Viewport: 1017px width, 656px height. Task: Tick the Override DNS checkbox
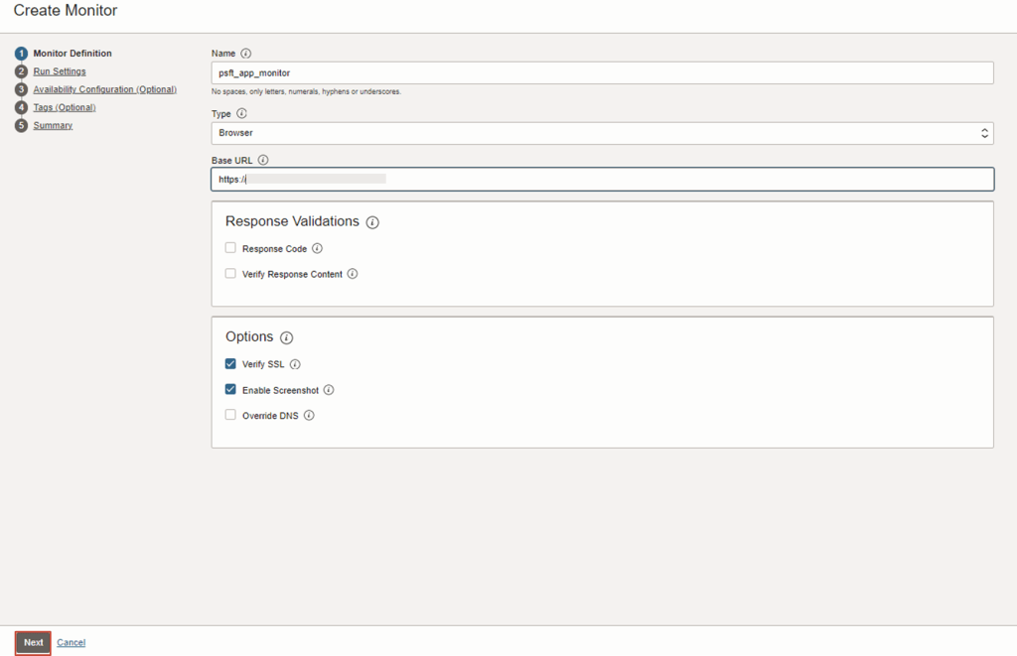[230, 416]
